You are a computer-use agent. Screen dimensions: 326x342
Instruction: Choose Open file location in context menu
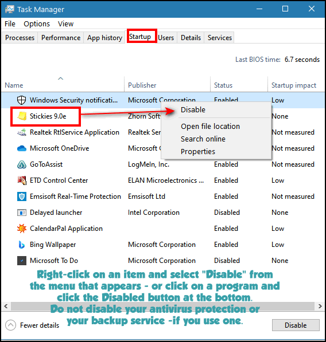[x=216, y=126]
